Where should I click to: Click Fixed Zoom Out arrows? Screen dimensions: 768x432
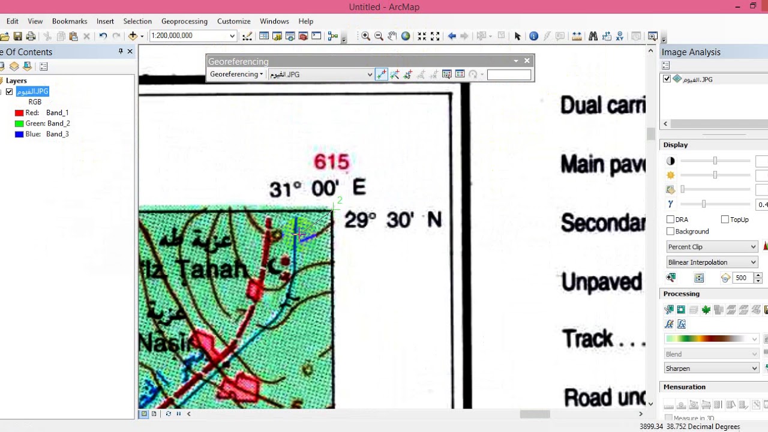point(435,37)
